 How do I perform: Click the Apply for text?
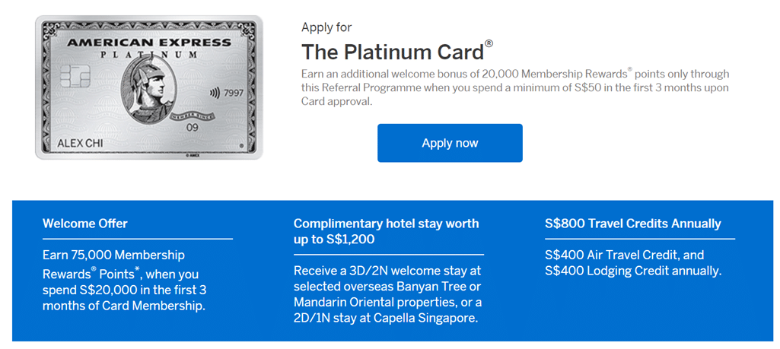pos(326,27)
